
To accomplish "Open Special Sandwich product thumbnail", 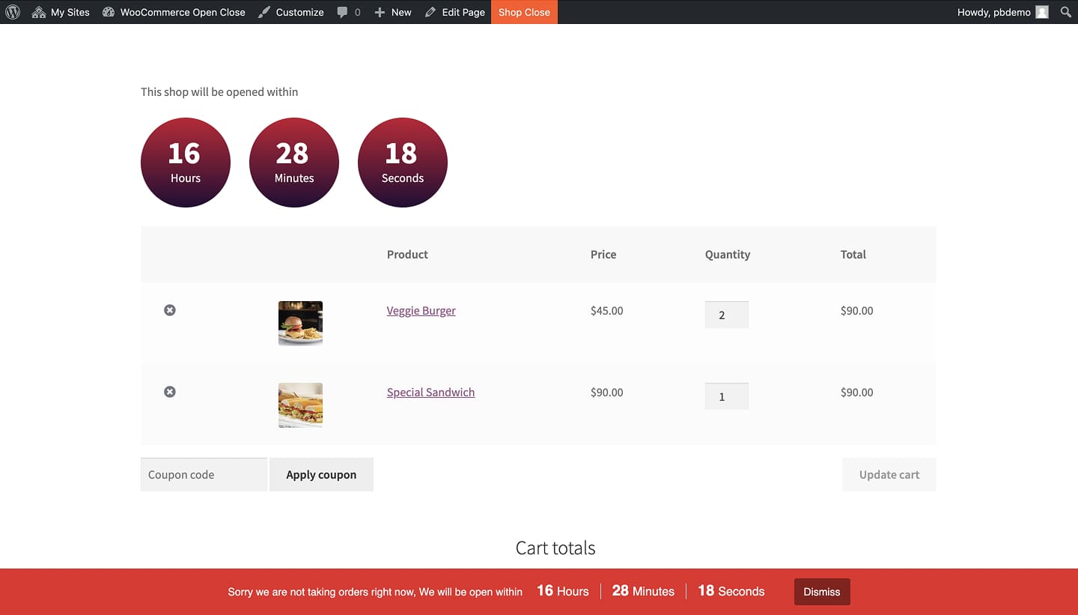I will tap(300, 405).
